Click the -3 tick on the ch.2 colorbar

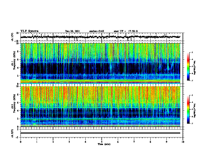(x=192, y=95)
